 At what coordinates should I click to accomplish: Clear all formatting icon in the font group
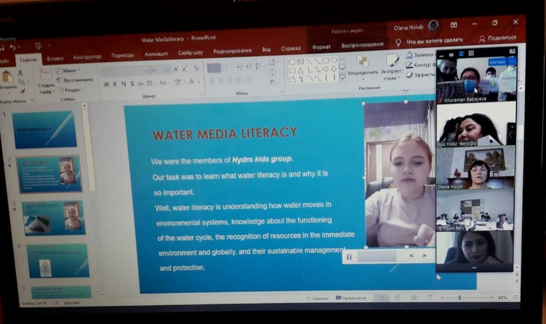pos(196,68)
